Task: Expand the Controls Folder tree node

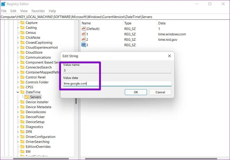Action: (x=18, y=82)
